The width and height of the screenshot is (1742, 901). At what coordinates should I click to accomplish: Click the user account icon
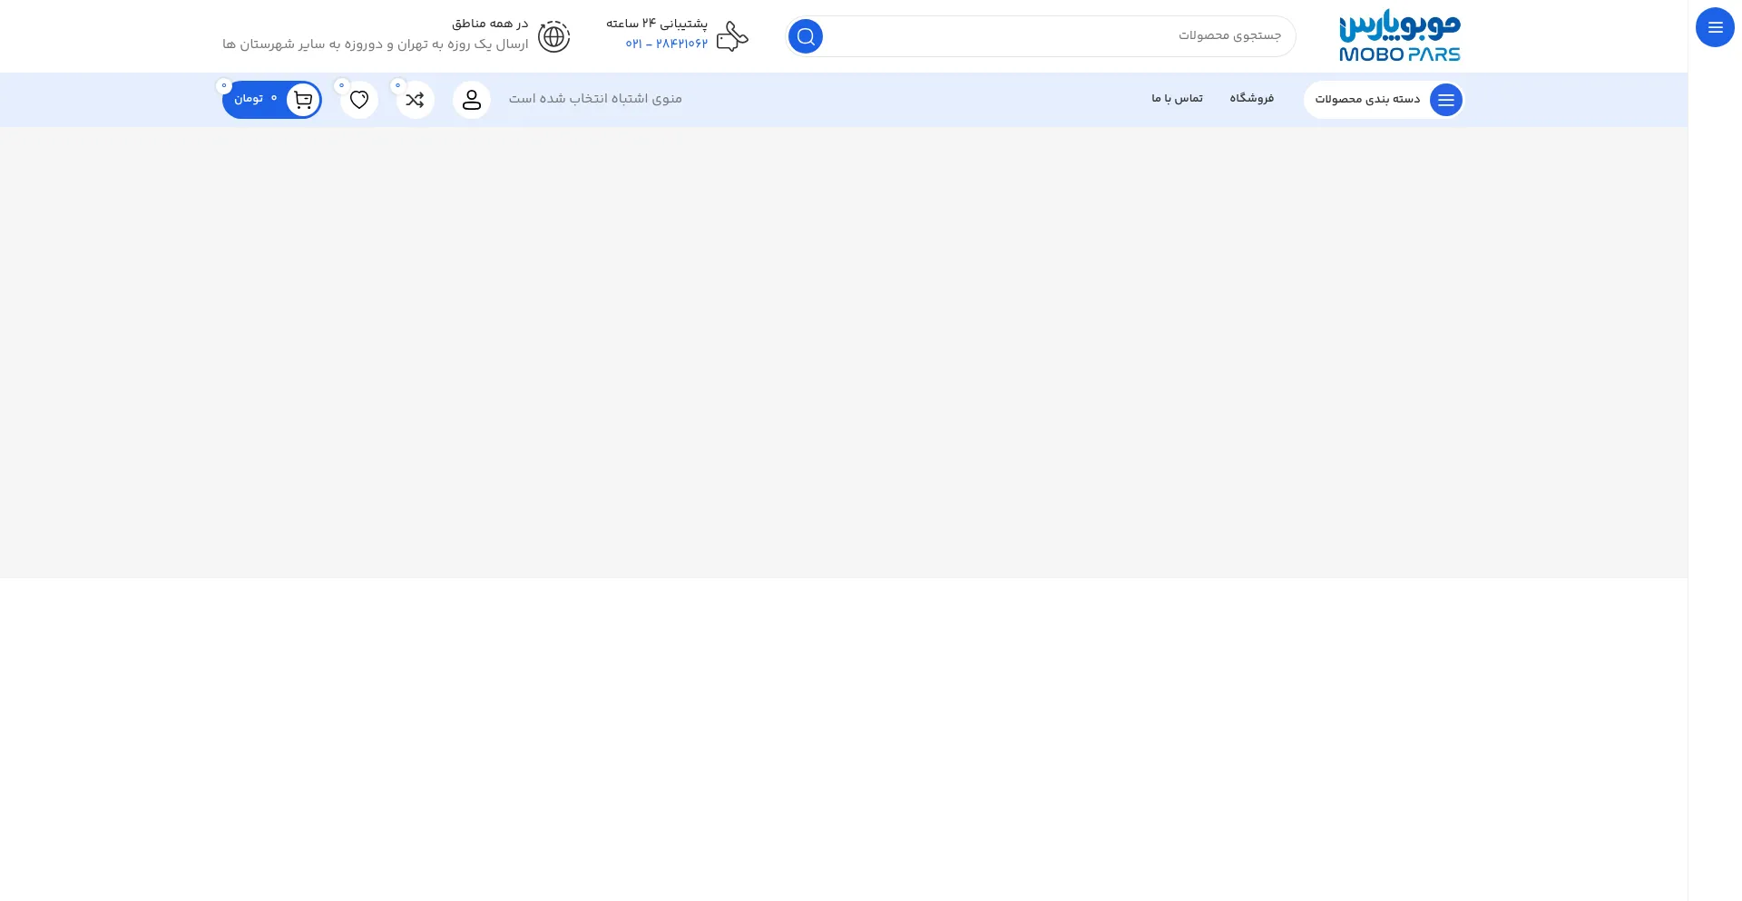472,100
